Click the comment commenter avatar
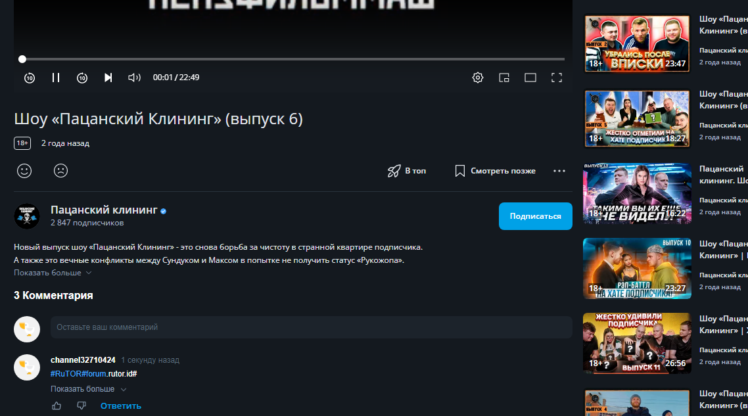The width and height of the screenshot is (748, 416). tap(27, 367)
